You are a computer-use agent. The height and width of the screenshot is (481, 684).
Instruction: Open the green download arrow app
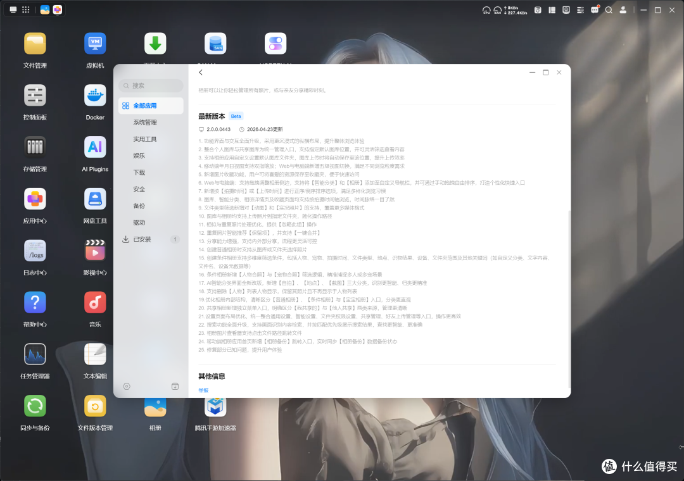(x=155, y=44)
